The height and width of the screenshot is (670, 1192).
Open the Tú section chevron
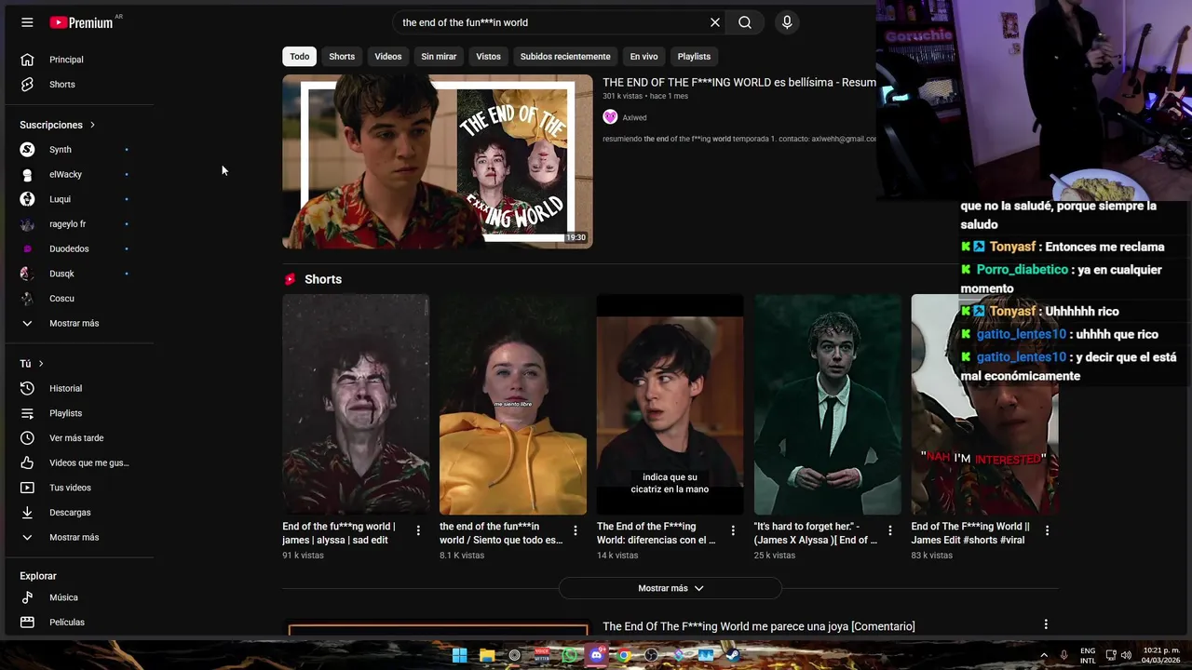click(x=41, y=364)
